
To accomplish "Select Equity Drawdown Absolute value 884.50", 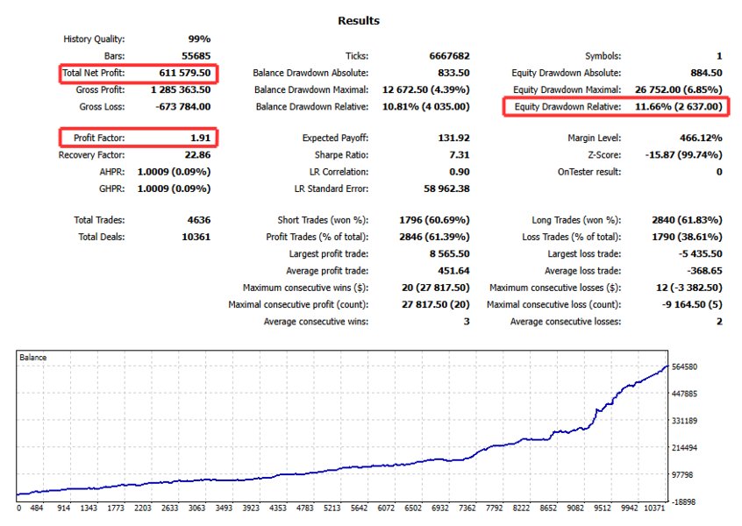I will pyautogui.click(x=707, y=73).
